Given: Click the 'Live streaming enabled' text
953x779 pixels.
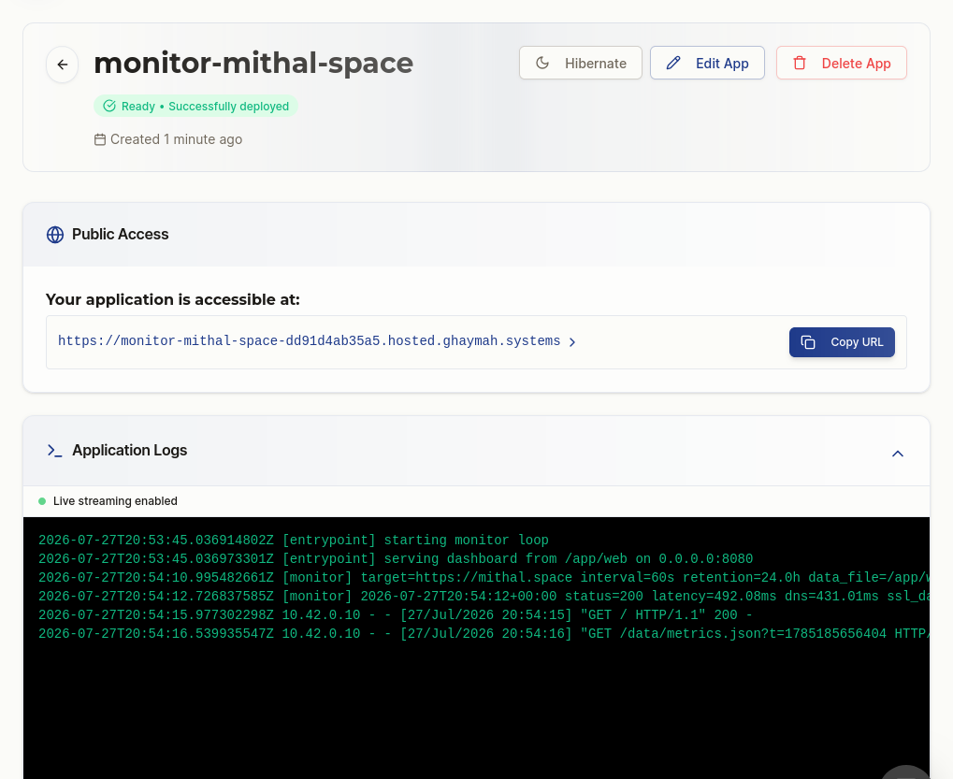Looking at the screenshot, I should pyautogui.click(x=115, y=501).
